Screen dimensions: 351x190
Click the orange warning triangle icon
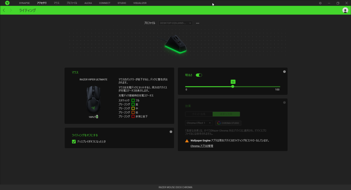(187, 141)
